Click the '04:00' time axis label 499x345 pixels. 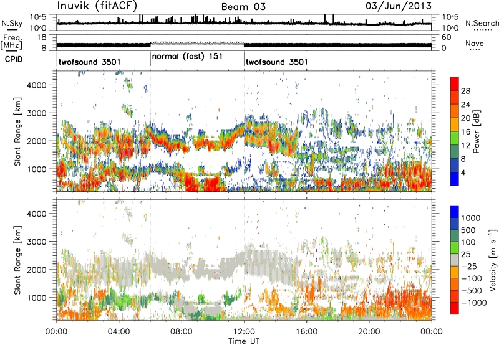pyautogui.click(x=119, y=332)
